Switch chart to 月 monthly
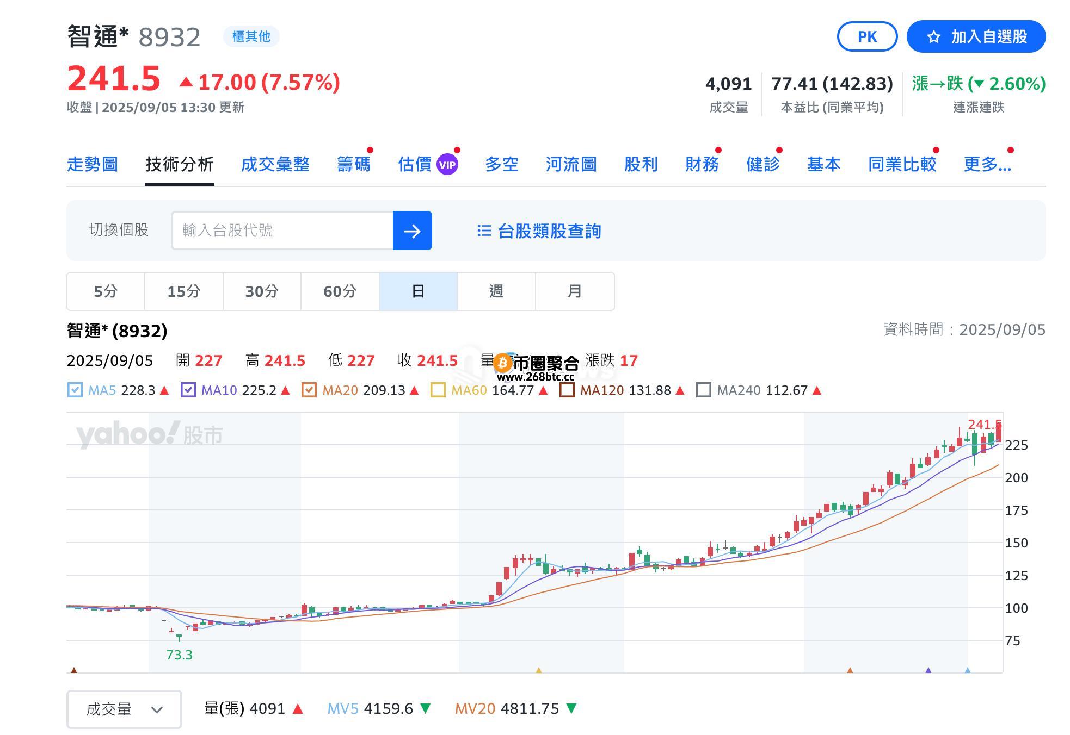 pyautogui.click(x=575, y=291)
